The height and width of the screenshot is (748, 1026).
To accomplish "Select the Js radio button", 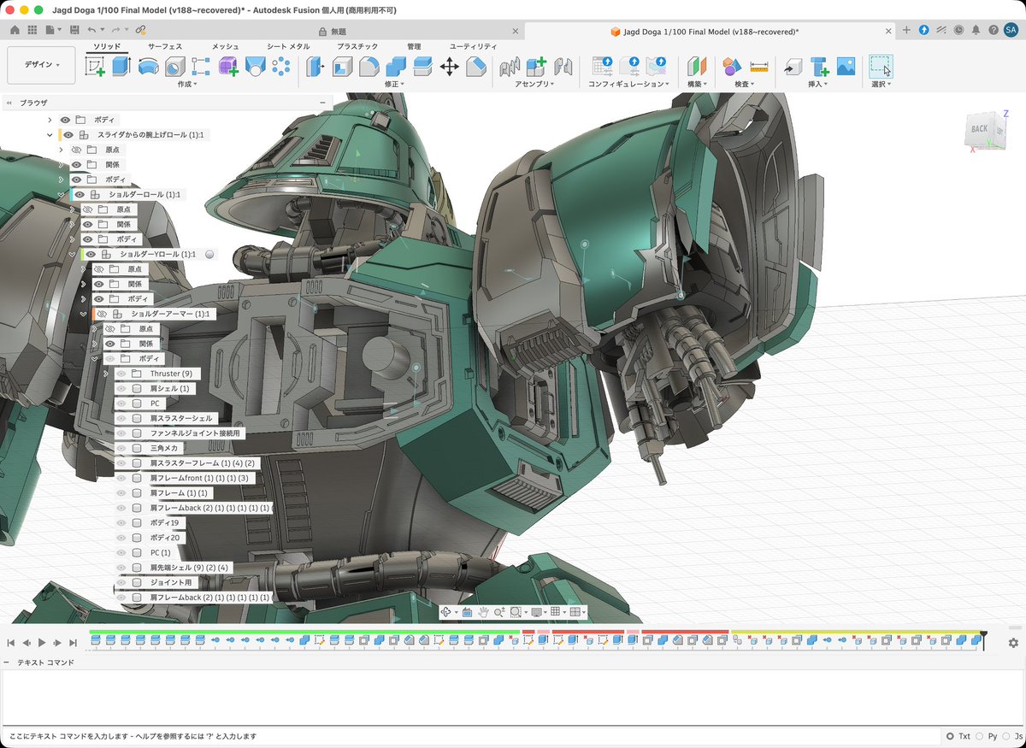I will click(1008, 736).
